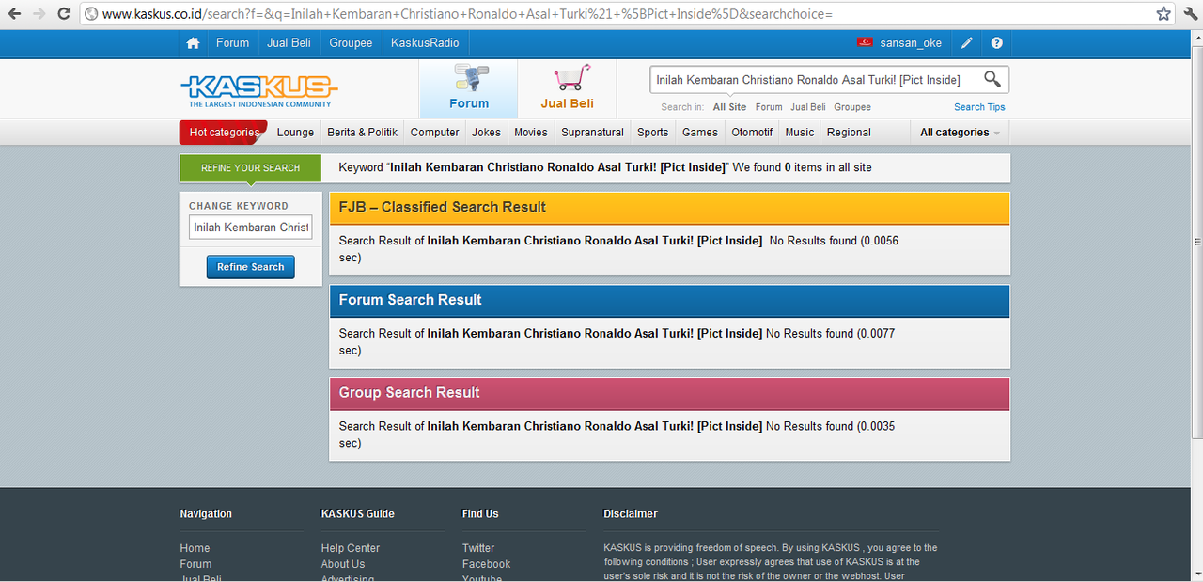The height and width of the screenshot is (582, 1203).
Task: Click the flag icon next to sansan_oke
Action: click(x=865, y=43)
